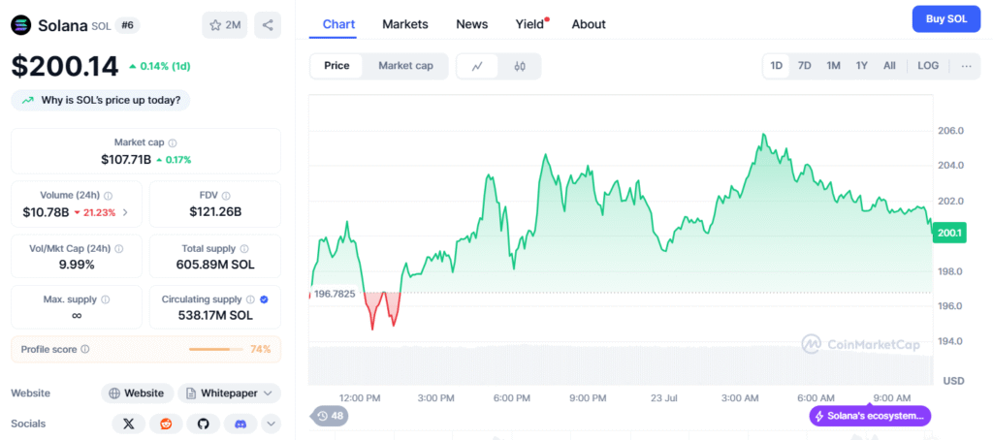Click the 200.1 current price label
The image size is (993, 440).
[948, 233]
